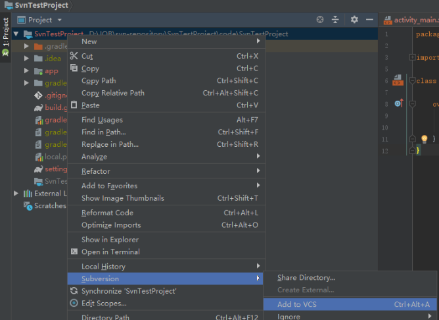Choose Copy Relative Path

[166, 93]
